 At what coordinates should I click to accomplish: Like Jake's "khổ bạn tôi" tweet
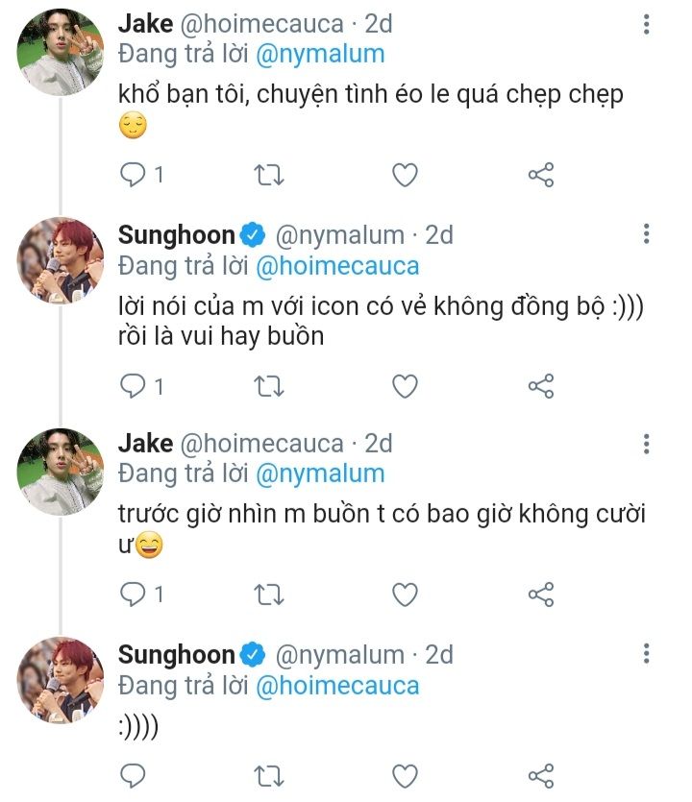pyautogui.click(x=406, y=175)
